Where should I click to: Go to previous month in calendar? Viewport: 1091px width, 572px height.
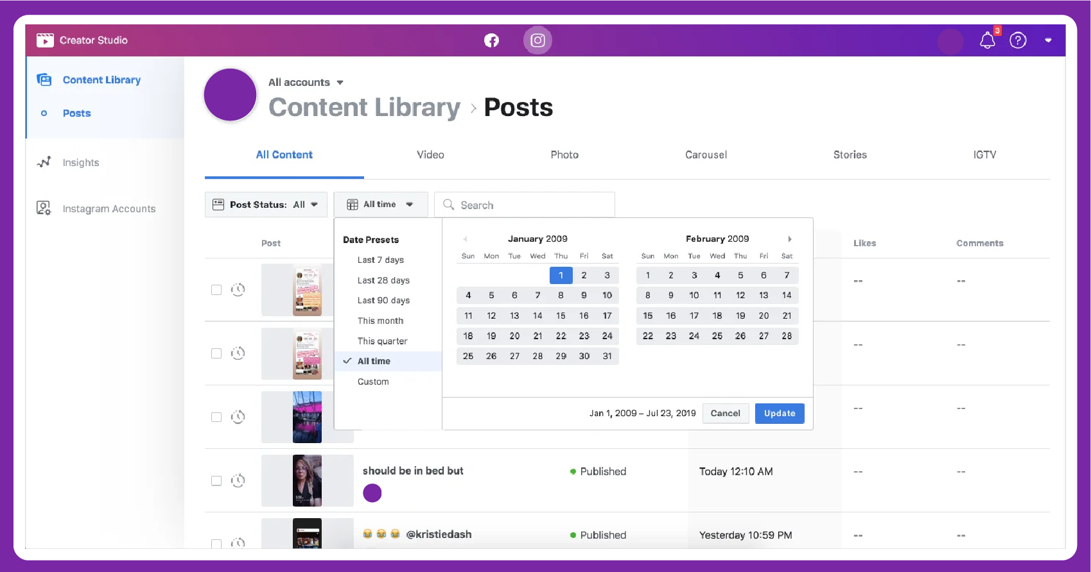465,239
